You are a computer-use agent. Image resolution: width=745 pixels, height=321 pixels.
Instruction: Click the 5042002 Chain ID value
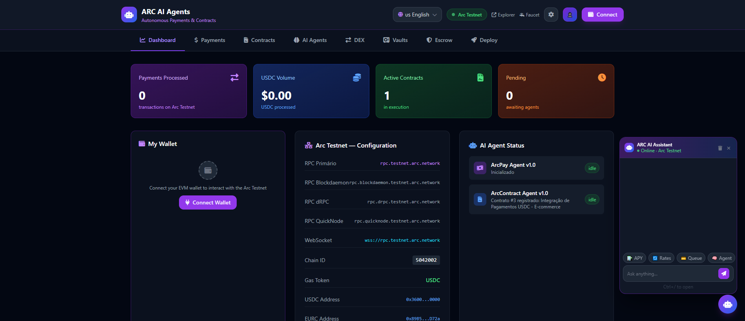[426, 260]
